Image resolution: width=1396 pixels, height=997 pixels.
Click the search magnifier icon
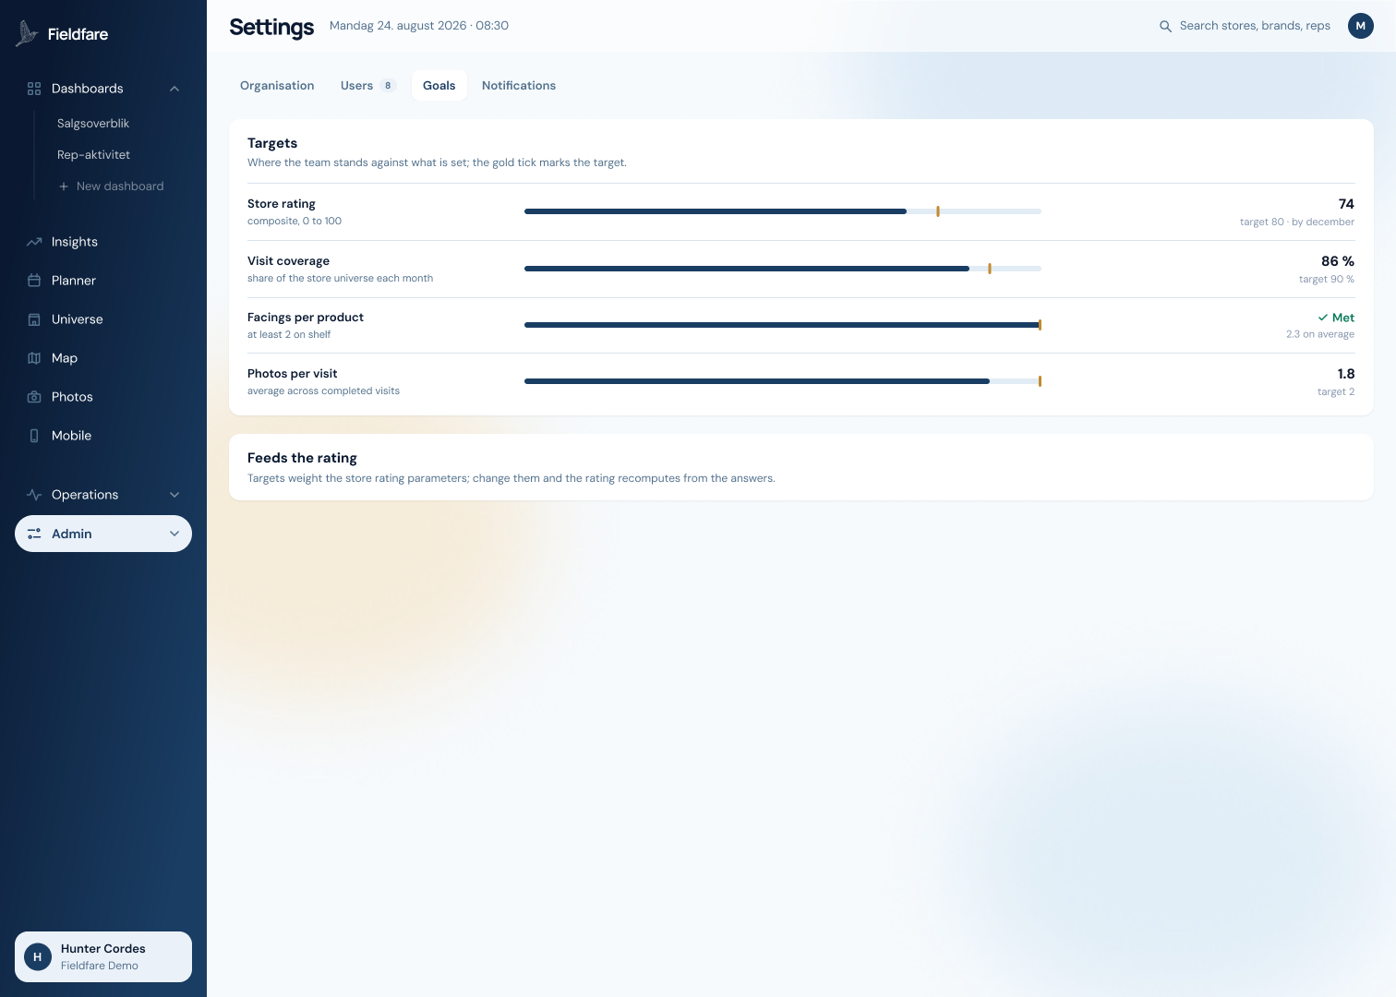pos(1165,26)
